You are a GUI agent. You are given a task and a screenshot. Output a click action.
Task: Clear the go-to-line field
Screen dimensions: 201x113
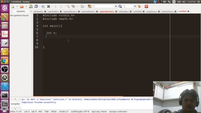pos(135,6)
